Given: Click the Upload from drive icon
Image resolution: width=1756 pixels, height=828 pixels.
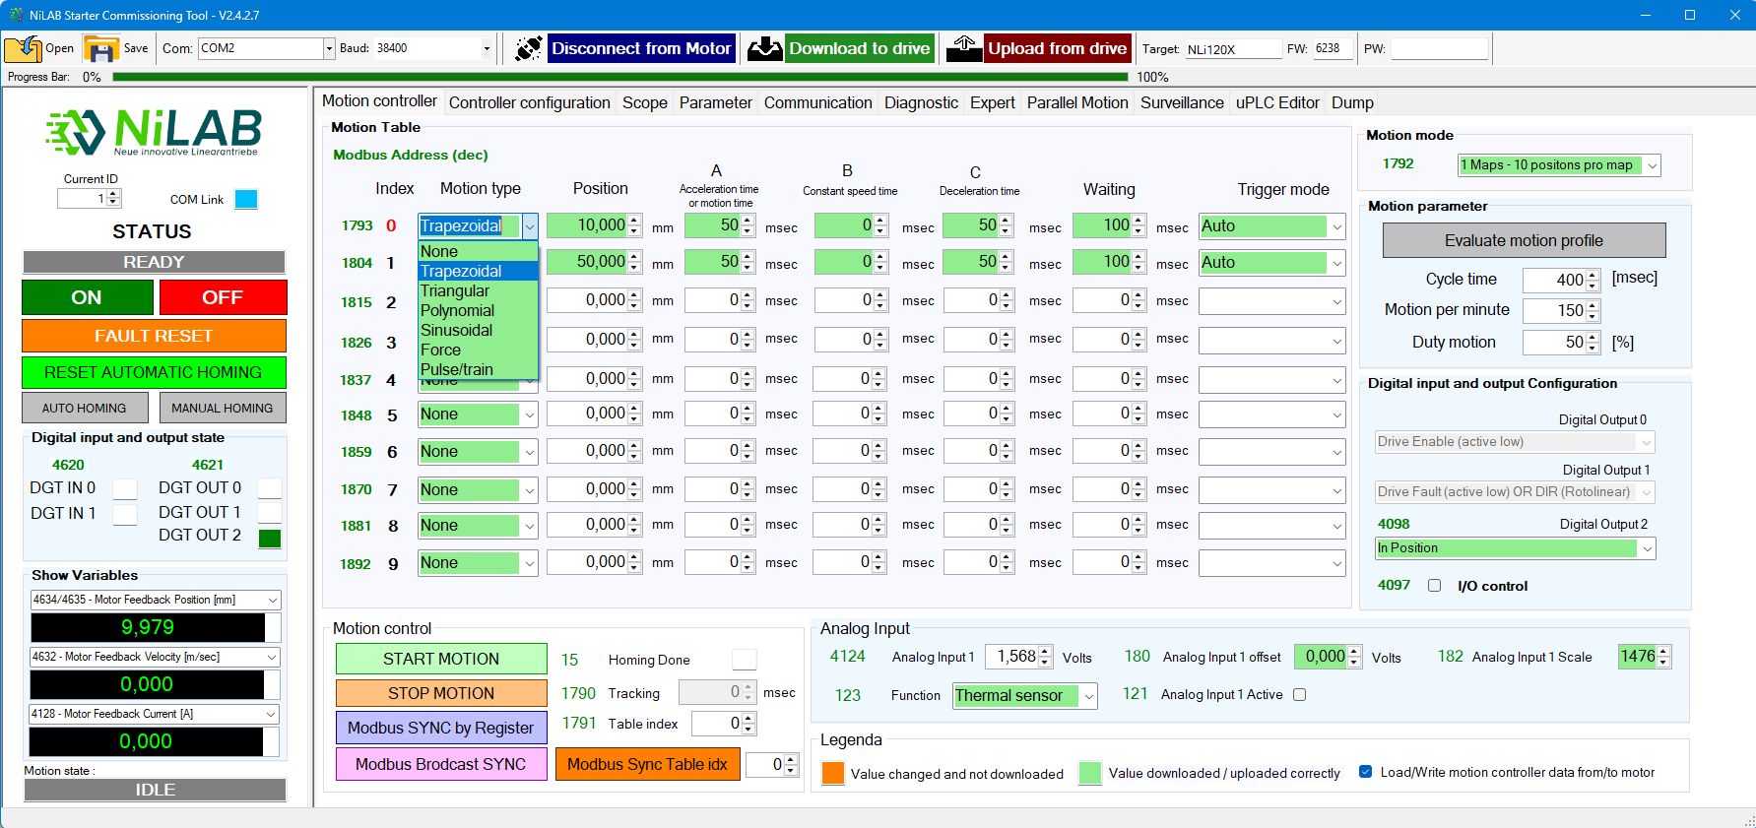Looking at the screenshot, I should tap(964, 48).
